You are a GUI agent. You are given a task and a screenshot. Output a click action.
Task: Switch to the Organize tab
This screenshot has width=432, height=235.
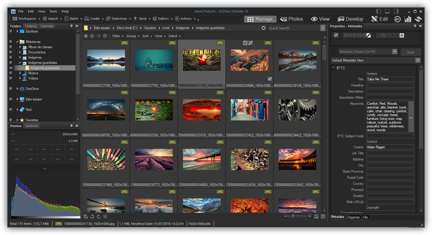point(353,217)
